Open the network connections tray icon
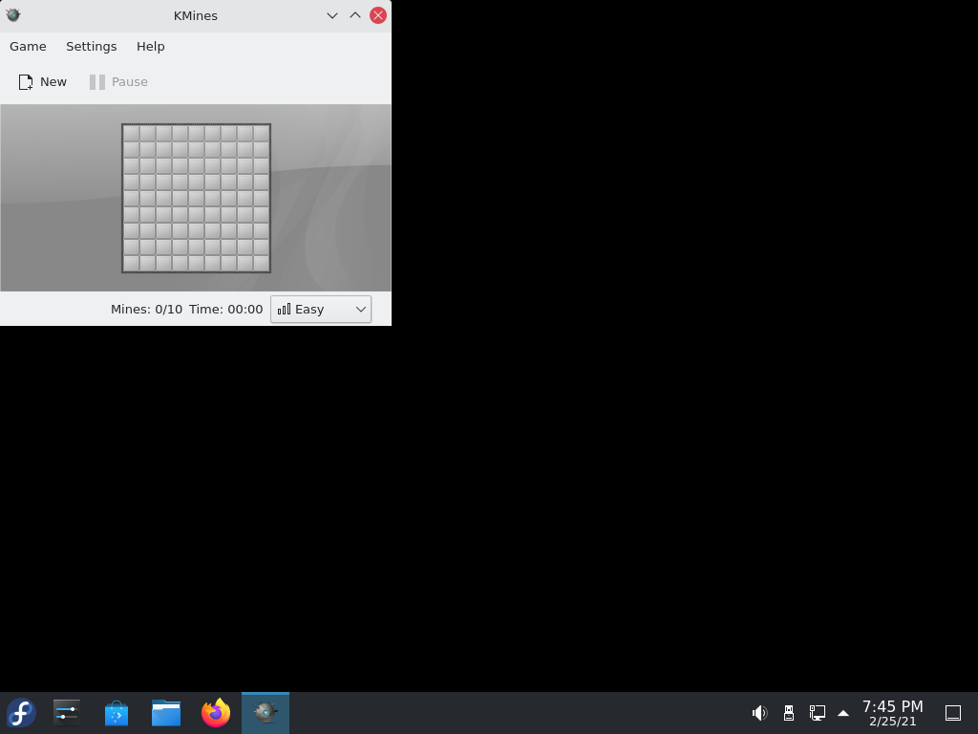The image size is (978, 734). click(818, 713)
